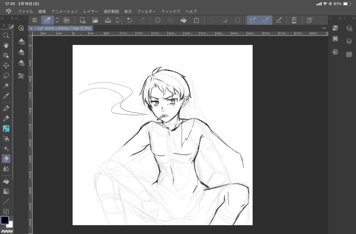The height and width of the screenshot is (234, 356).
Task: Open the Help question mark icon
Action: (x=310, y=20)
